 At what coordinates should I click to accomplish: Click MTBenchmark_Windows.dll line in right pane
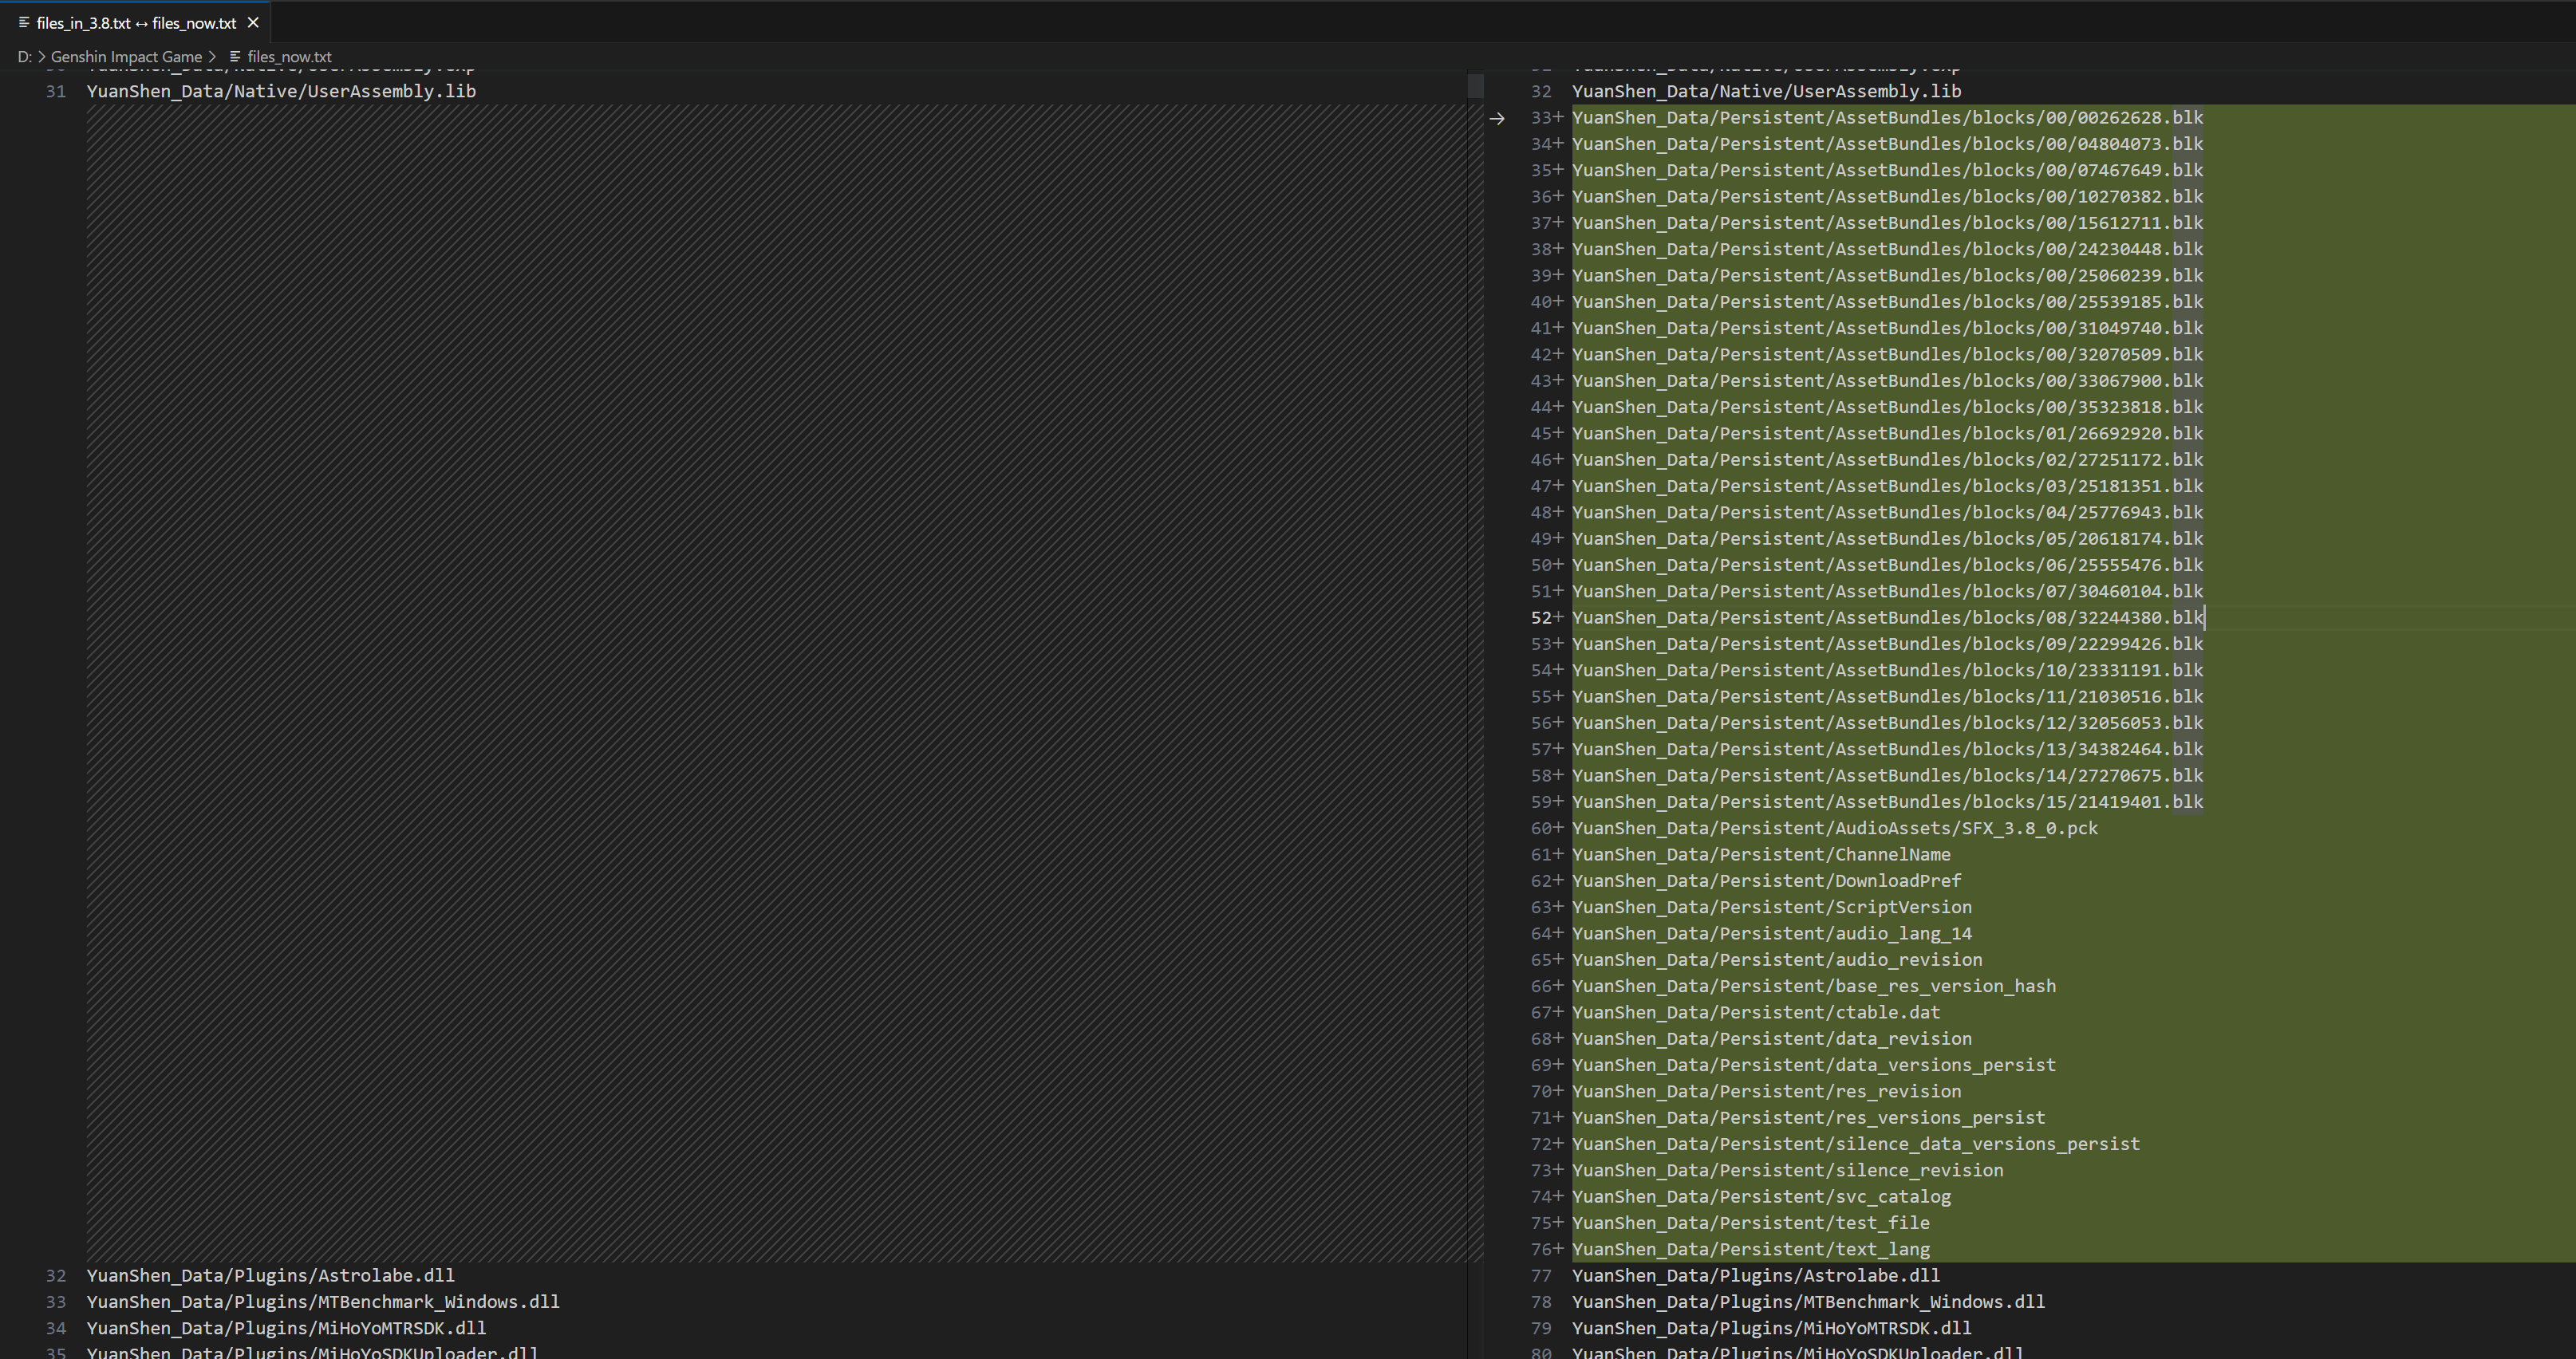1808,1301
